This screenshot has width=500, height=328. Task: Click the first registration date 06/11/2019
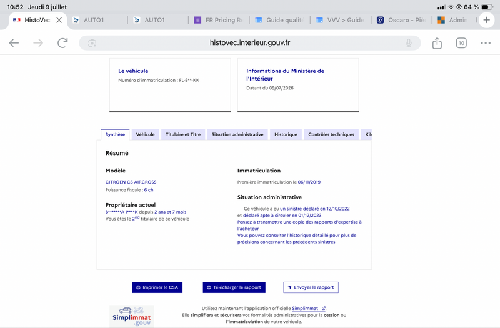pos(309,182)
